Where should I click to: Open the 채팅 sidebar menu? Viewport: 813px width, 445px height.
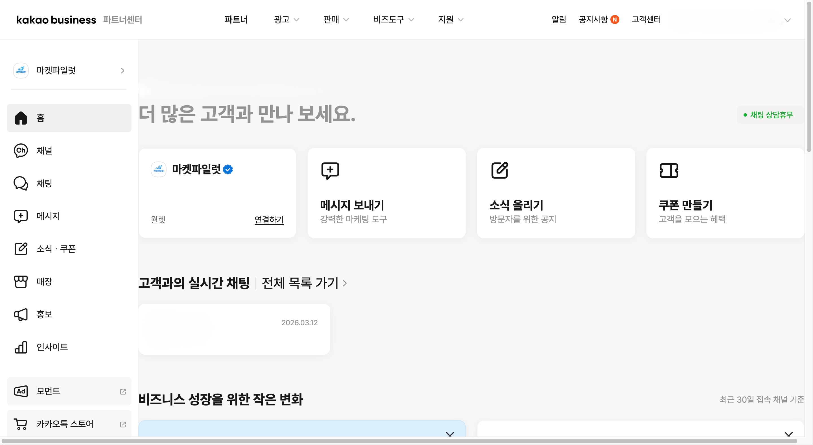(69, 183)
